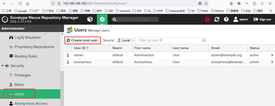Open the Source Local dropdown

[x=126, y=40]
